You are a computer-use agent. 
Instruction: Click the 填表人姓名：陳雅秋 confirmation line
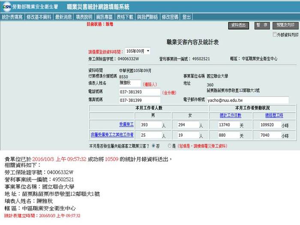(29, 201)
